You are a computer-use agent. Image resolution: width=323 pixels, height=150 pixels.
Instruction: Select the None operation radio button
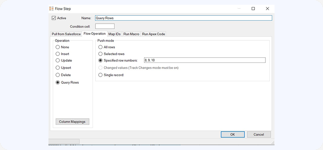click(x=58, y=47)
